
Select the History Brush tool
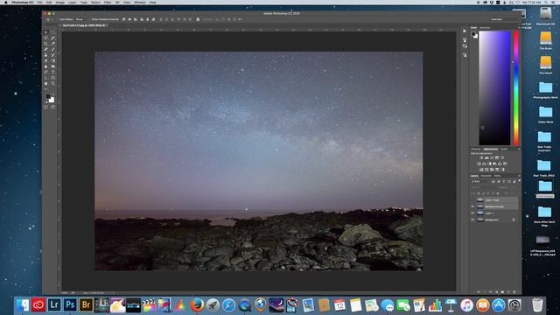53,55
